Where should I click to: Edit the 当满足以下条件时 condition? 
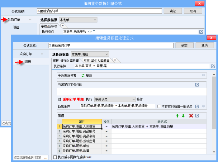pyautogui.click(x=197, y=85)
